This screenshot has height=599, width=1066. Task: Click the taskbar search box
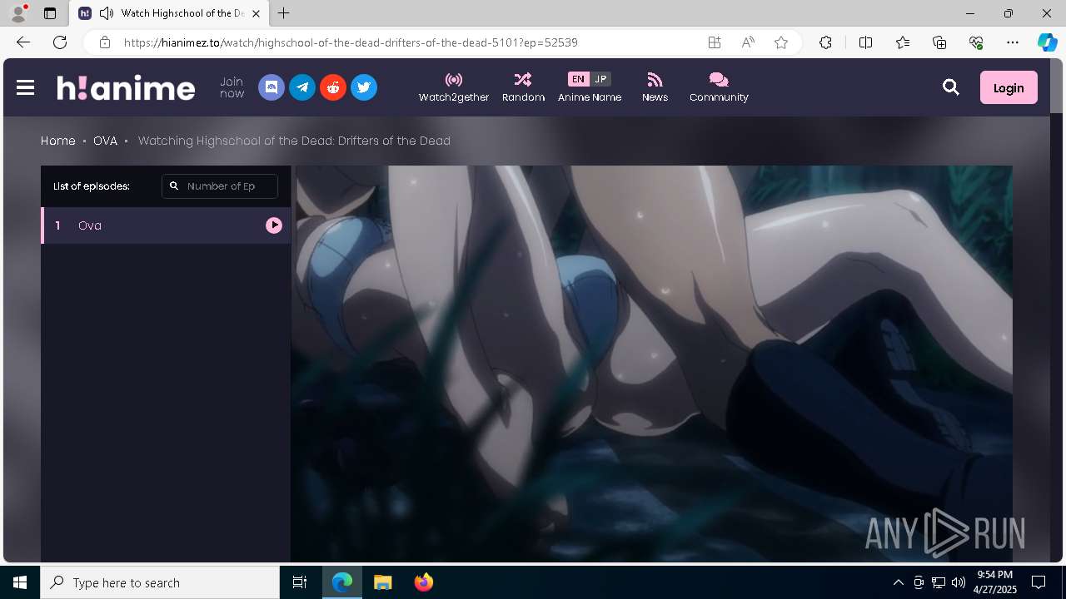pyautogui.click(x=160, y=582)
